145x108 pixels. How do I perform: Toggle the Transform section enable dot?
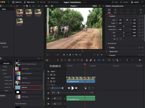[x=108, y=16]
